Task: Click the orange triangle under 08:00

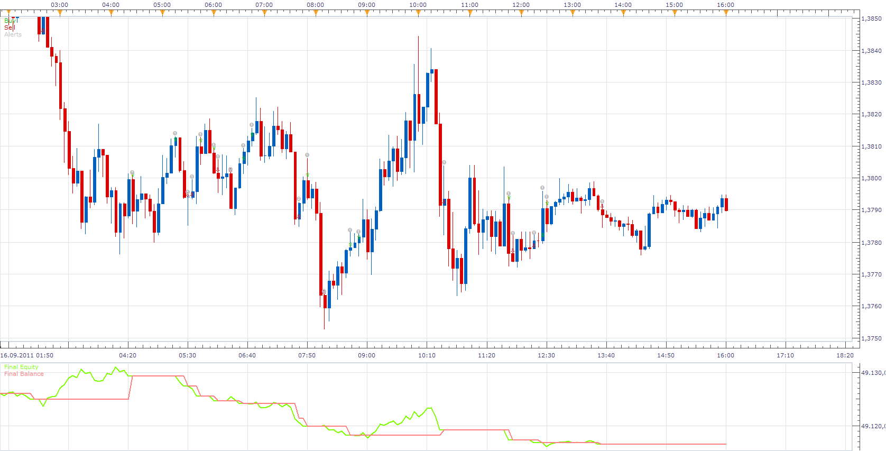Action: pos(316,13)
